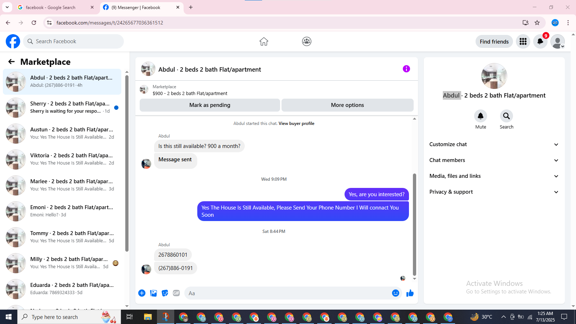Open more actions plus icon

pos(142,293)
